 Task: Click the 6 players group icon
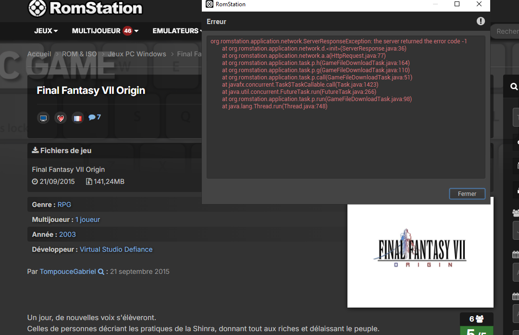480,319
